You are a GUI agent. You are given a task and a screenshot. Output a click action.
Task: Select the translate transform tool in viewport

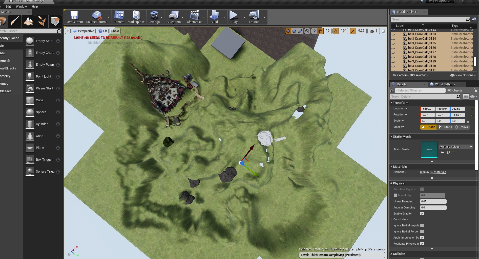coord(288,31)
